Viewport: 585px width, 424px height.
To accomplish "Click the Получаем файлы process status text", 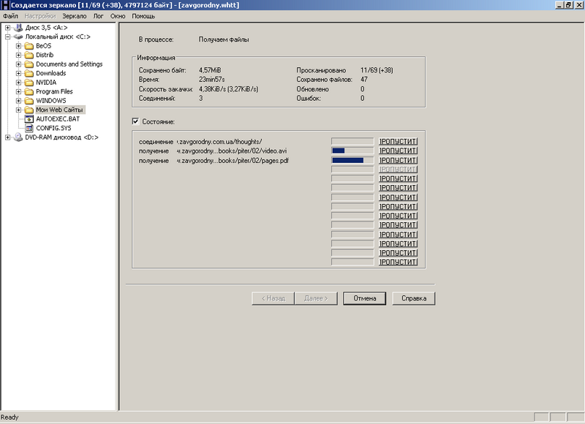I will pos(224,39).
